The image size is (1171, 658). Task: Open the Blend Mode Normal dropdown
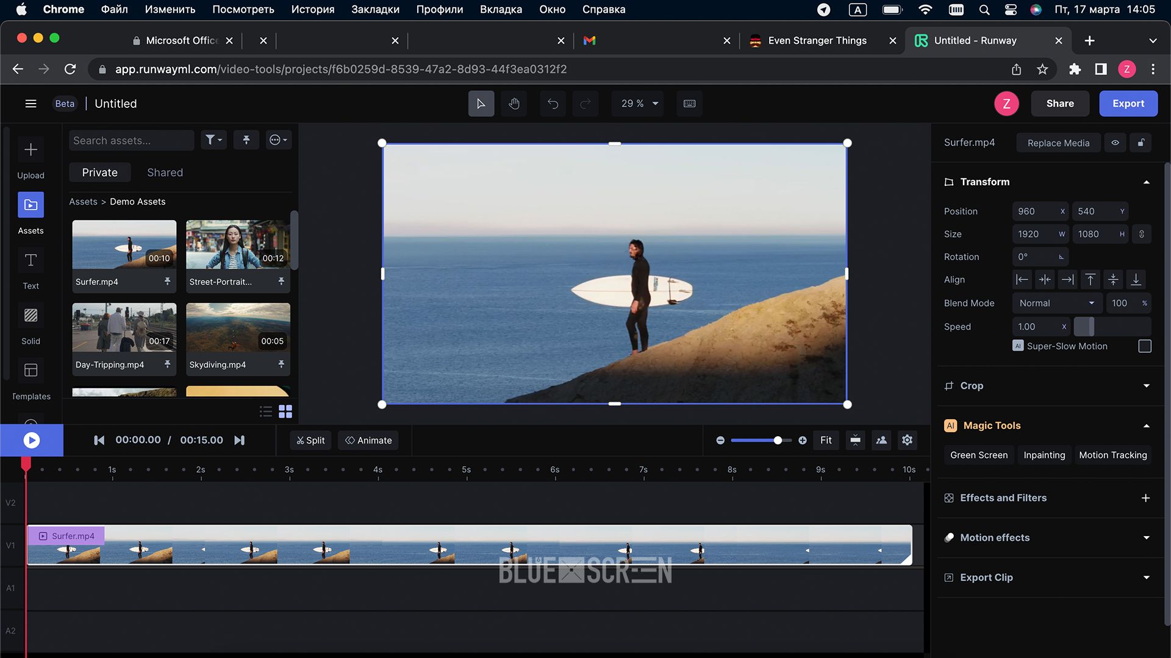click(1057, 303)
